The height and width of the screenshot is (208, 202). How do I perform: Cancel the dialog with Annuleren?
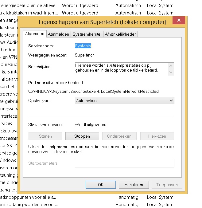134,185
